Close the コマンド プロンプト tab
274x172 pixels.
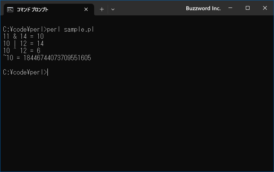coord(86,9)
